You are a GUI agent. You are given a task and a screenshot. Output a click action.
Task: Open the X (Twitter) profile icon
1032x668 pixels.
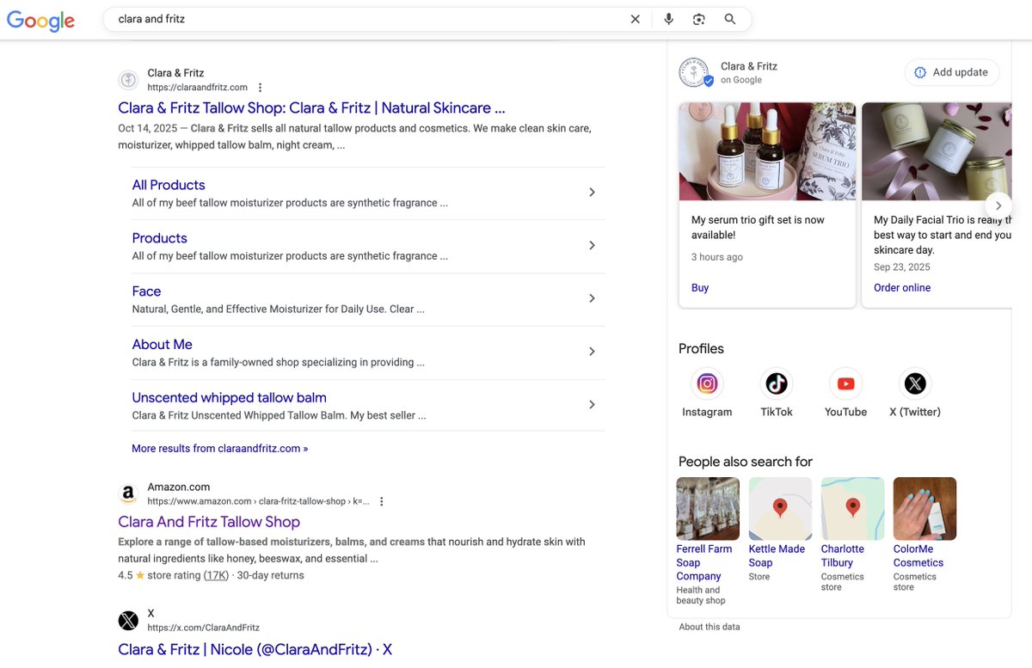pyautogui.click(x=914, y=383)
